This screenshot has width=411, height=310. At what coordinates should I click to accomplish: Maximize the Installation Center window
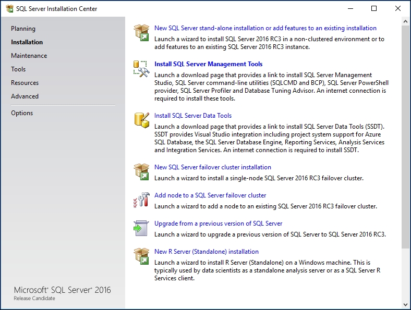pos(374,9)
